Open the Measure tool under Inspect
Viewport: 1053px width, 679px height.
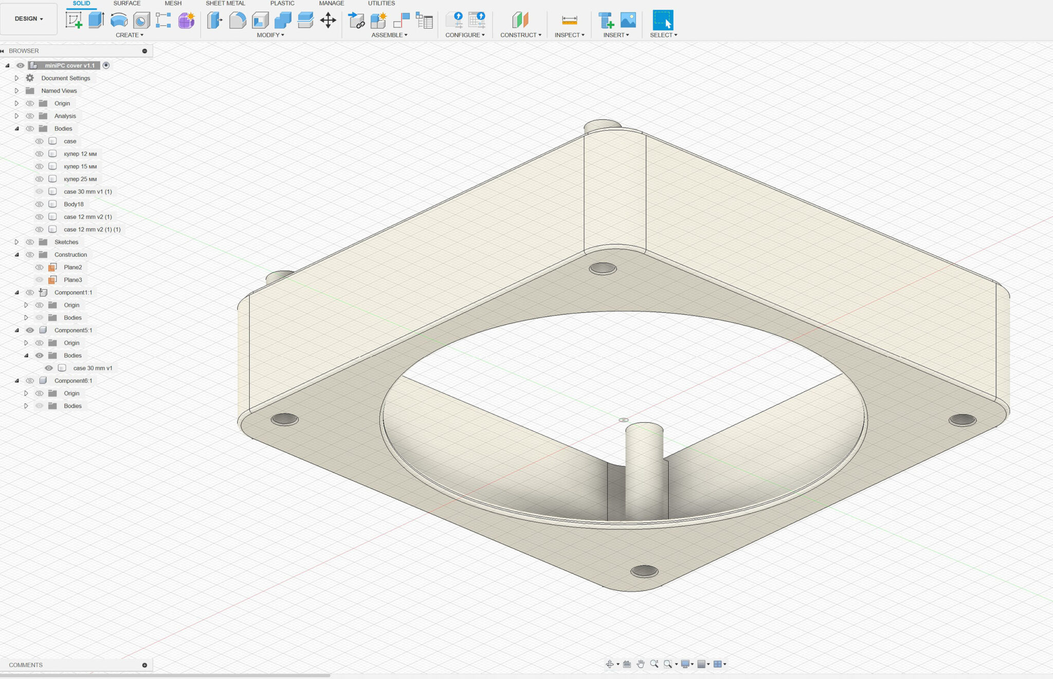click(569, 20)
